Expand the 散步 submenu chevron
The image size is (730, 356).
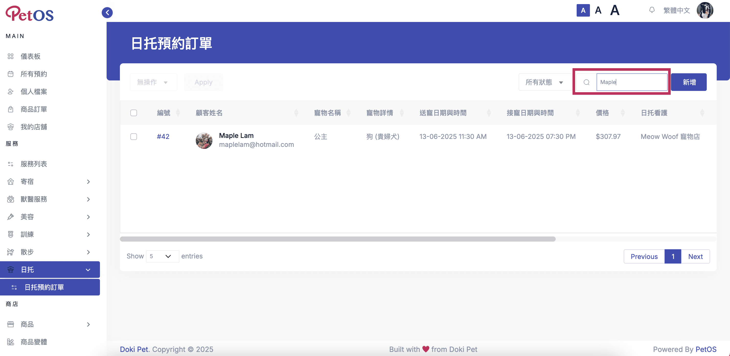pyautogui.click(x=88, y=252)
